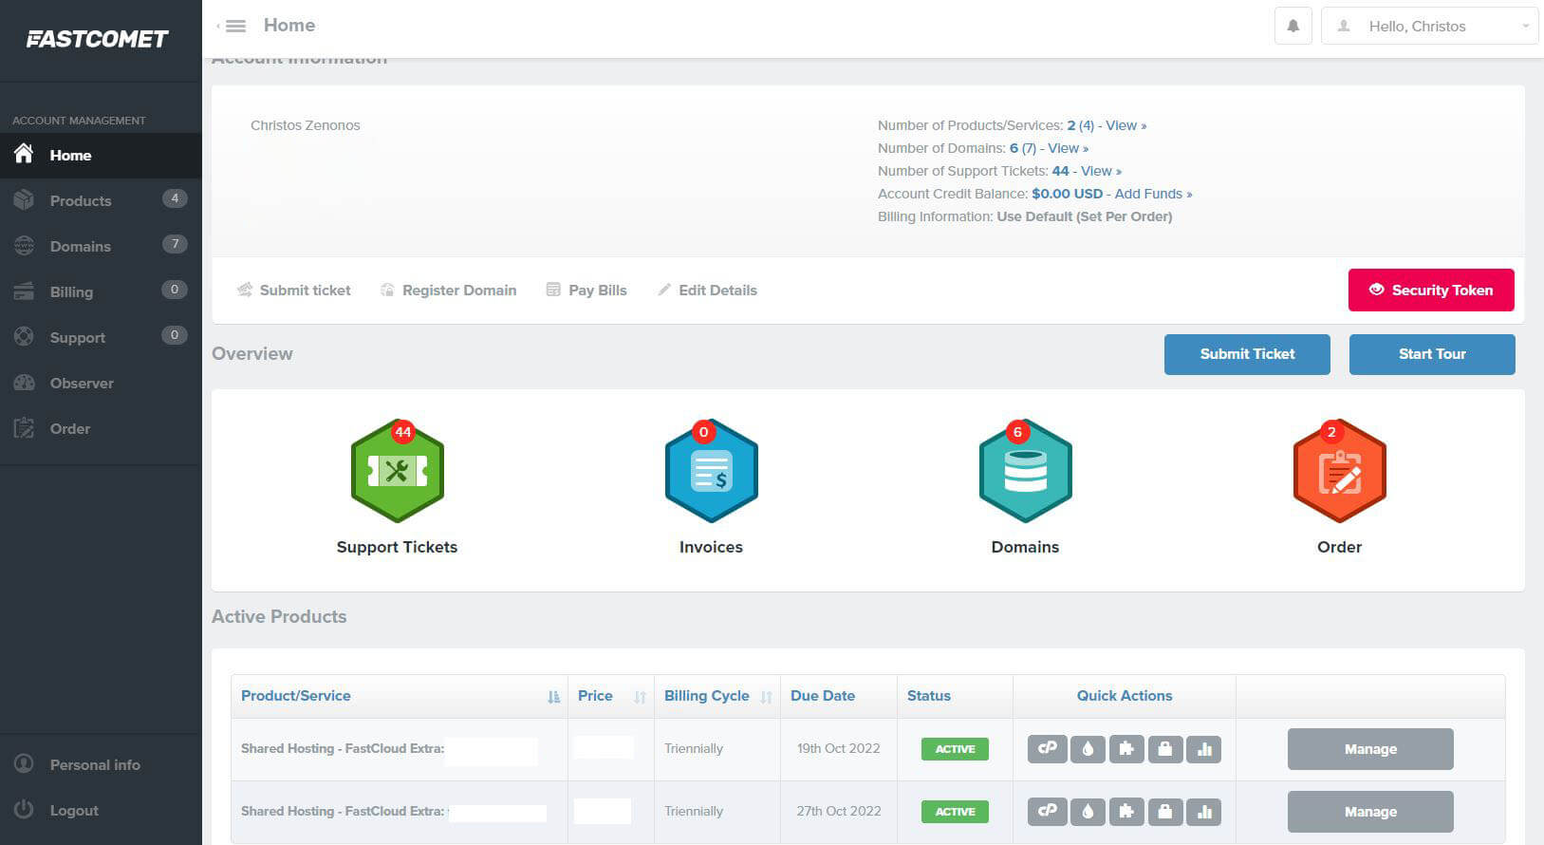Toggle the sidebar hamburger menu icon
The height and width of the screenshot is (845, 1544).
234,26
